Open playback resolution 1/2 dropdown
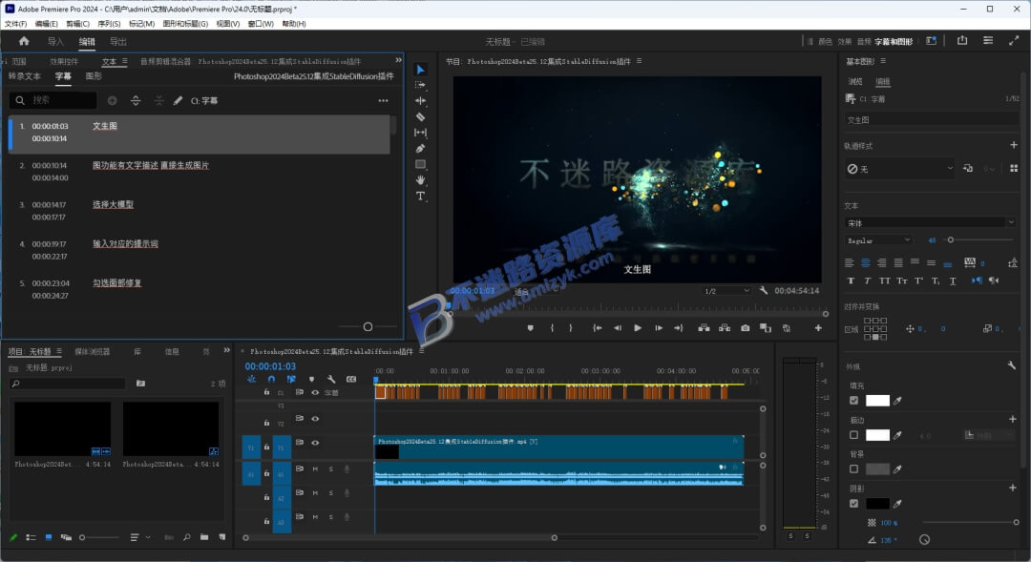Viewport: 1031px width, 562px height. (x=726, y=290)
